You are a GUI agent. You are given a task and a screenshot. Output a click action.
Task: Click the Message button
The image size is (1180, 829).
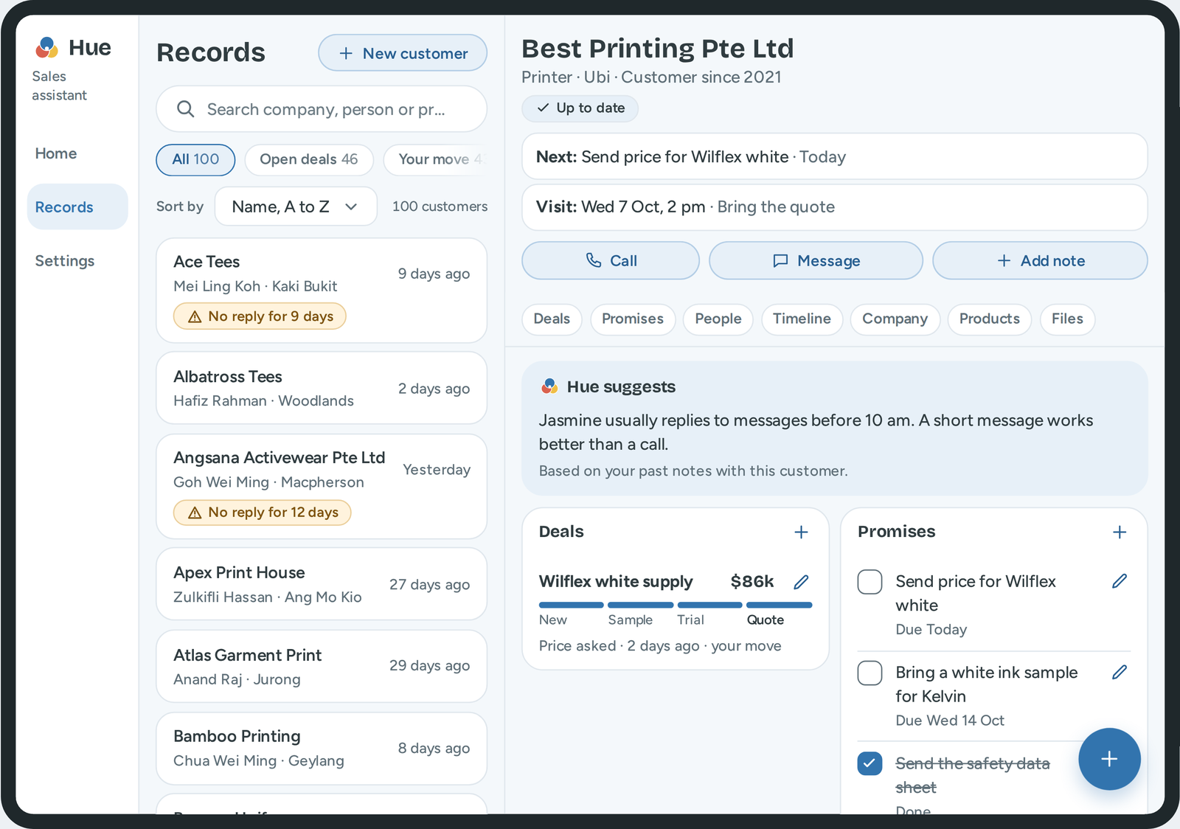pyautogui.click(x=816, y=260)
